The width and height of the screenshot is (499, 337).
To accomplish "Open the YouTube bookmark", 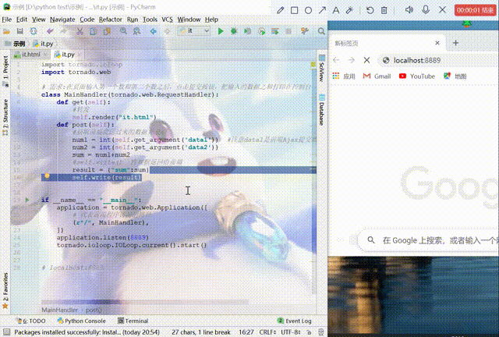I will click(417, 76).
